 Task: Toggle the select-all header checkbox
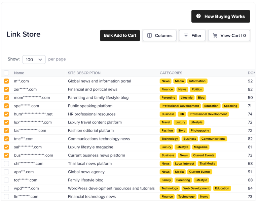coord(6,73)
